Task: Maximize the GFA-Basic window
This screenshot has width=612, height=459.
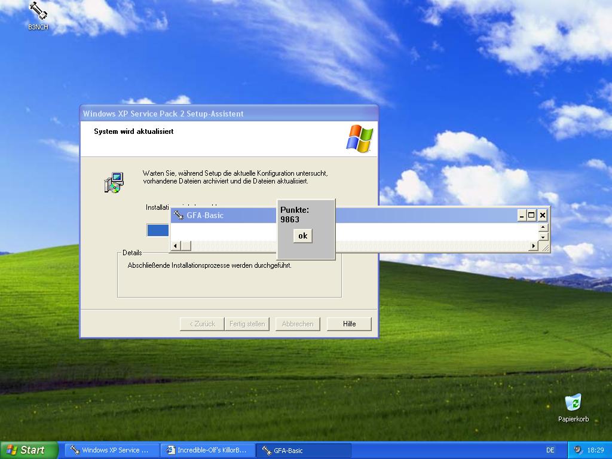Action: click(x=531, y=215)
